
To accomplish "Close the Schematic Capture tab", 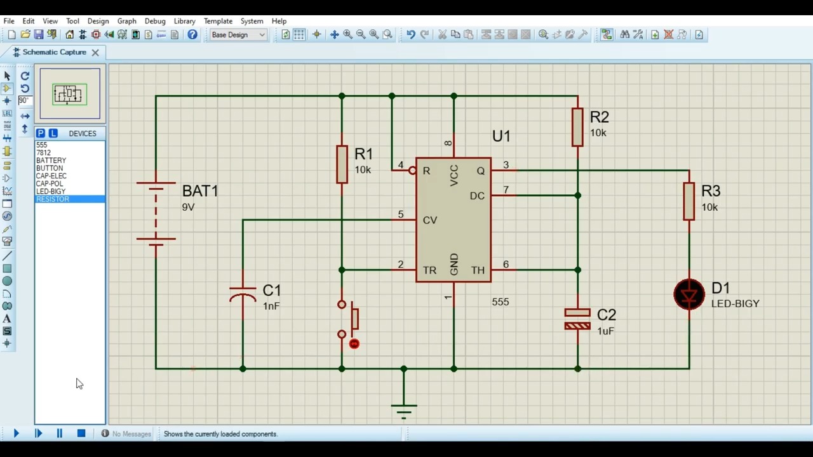I will click(x=95, y=53).
